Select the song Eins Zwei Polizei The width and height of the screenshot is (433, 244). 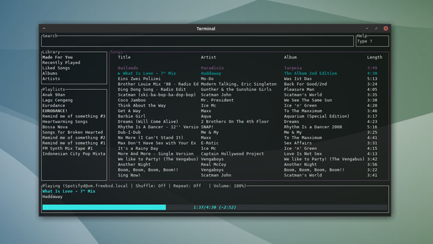(139, 78)
